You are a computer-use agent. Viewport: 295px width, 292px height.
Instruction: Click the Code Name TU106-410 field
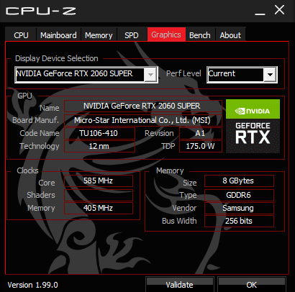click(99, 133)
